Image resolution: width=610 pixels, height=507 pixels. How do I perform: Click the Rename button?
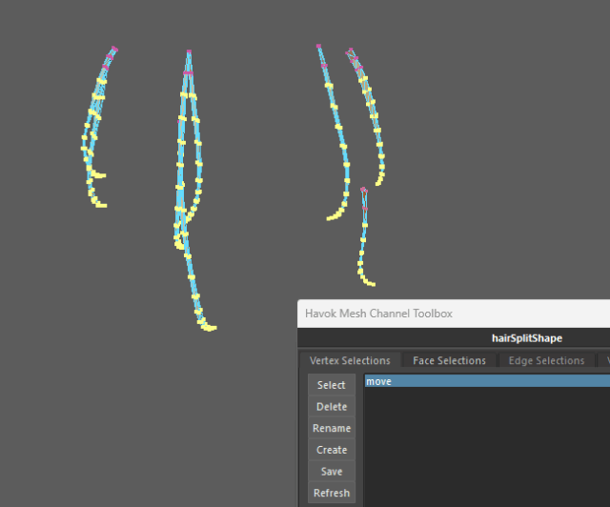coord(331,428)
